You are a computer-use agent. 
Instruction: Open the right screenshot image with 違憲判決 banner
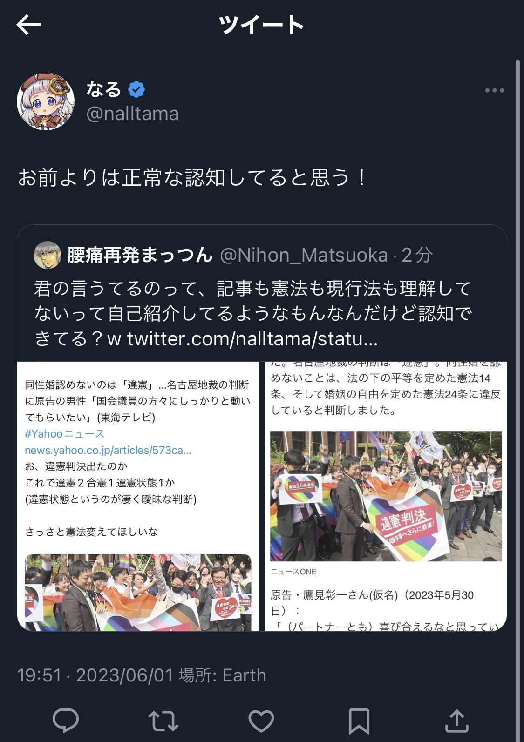click(x=386, y=496)
